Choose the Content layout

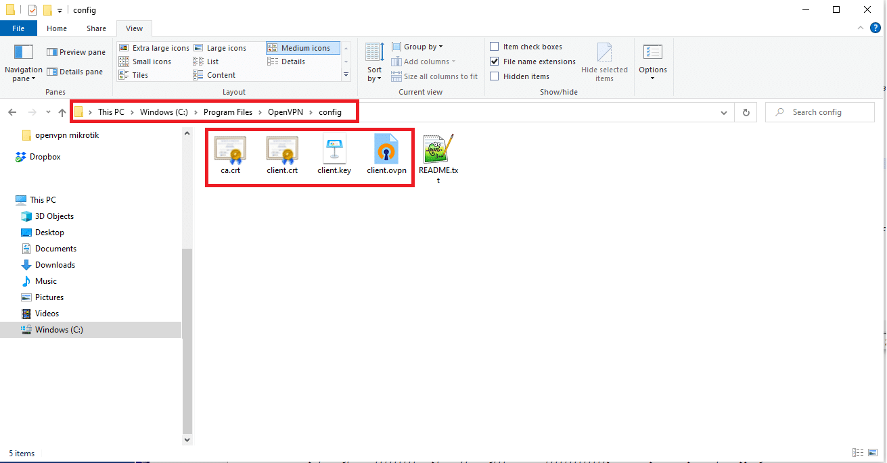click(x=215, y=75)
